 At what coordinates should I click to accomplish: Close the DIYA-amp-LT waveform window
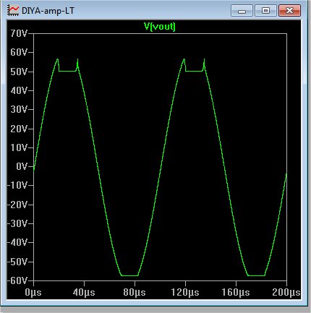tap(289, 11)
